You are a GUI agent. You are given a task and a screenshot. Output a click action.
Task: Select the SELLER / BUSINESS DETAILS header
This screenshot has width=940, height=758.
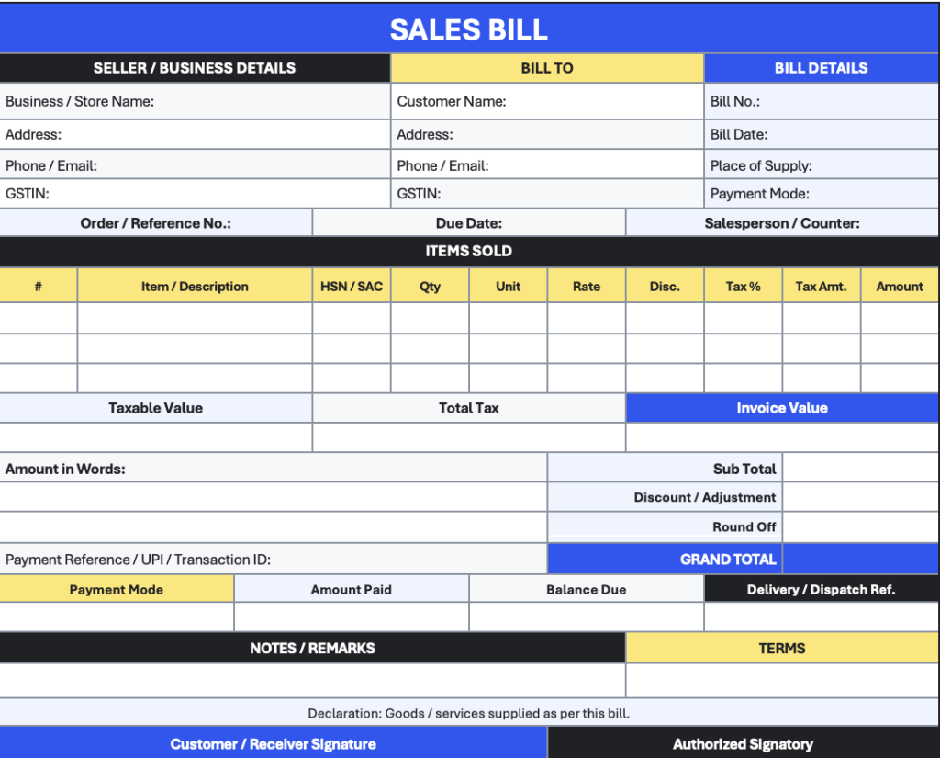(x=195, y=68)
